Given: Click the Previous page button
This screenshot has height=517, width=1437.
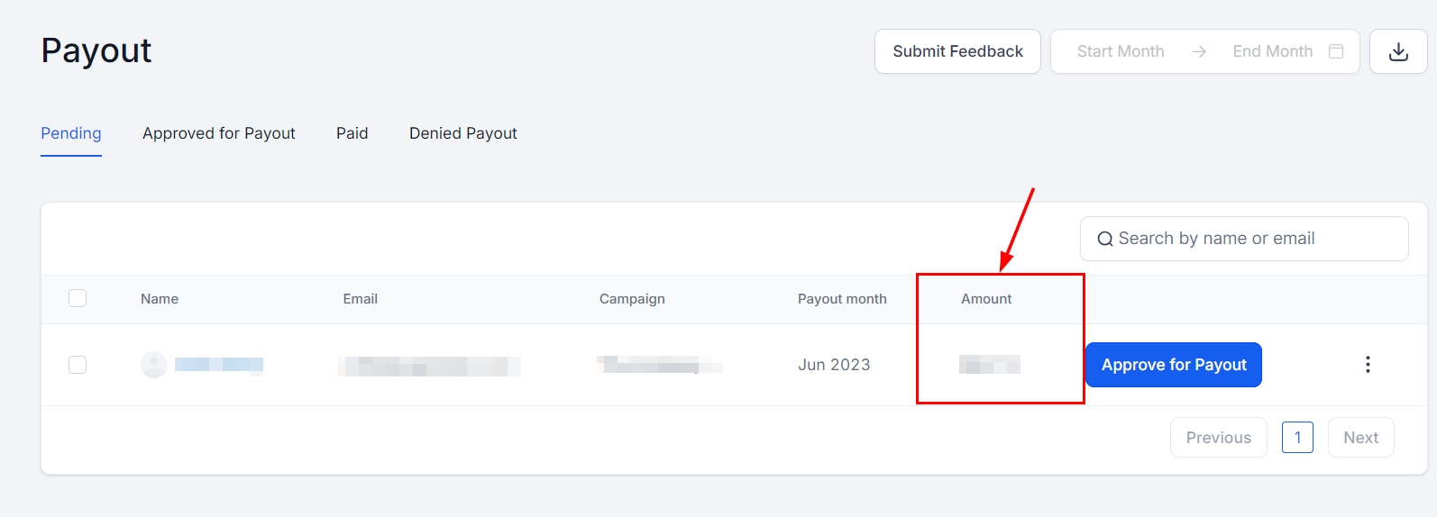Looking at the screenshot, I should pyautogui.click(x=1218, y=438).
